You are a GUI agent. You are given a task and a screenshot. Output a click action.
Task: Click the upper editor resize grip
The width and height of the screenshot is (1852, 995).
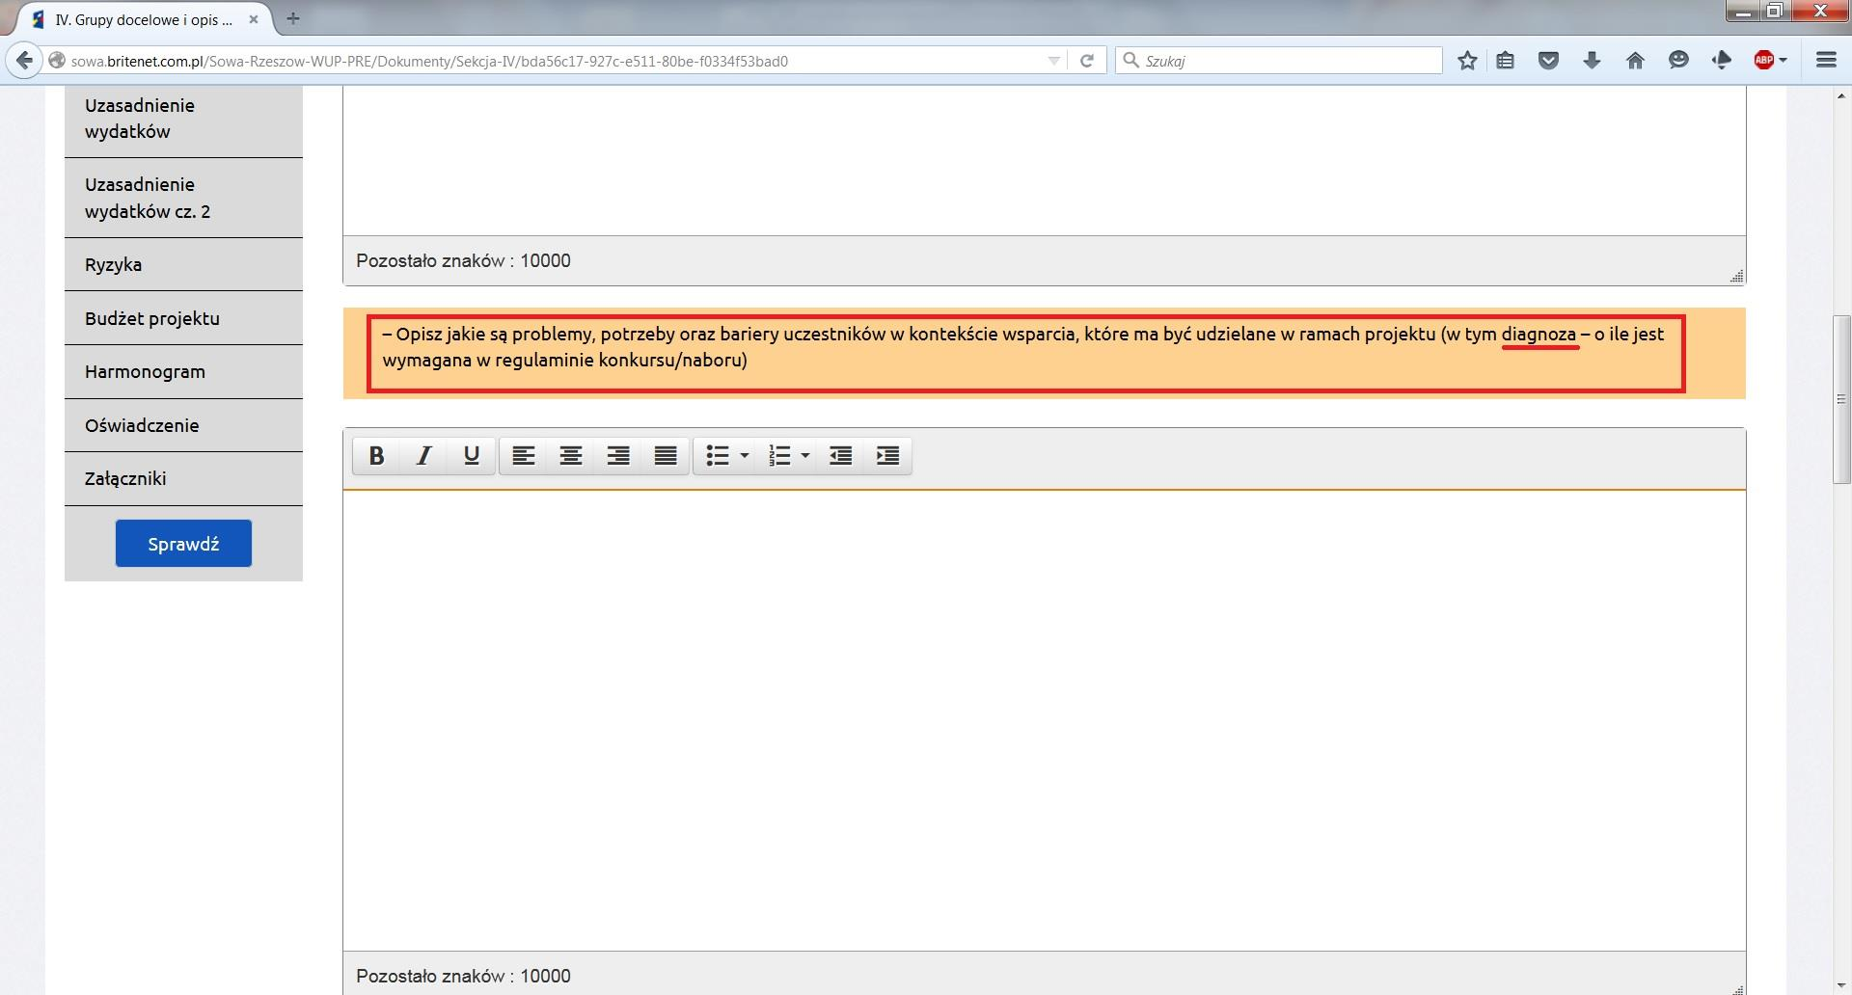pyautogui.click(x=1736, y=276)
